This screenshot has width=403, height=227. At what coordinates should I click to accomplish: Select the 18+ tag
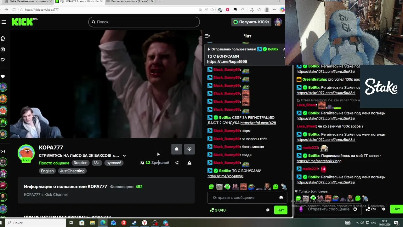tap(97, 163)
